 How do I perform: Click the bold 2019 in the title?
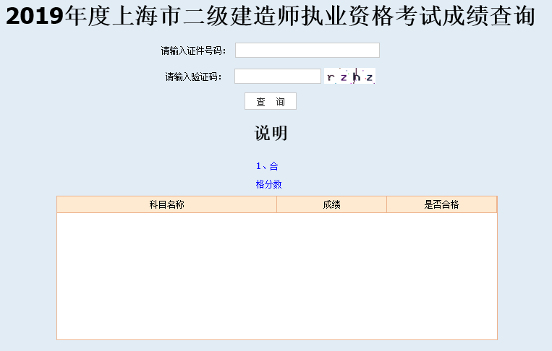click(35, 17)
